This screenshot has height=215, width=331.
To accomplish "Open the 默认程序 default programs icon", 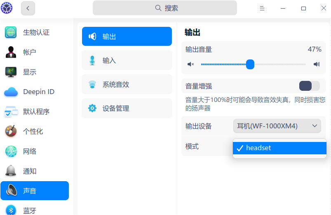I will pos(11,111).
